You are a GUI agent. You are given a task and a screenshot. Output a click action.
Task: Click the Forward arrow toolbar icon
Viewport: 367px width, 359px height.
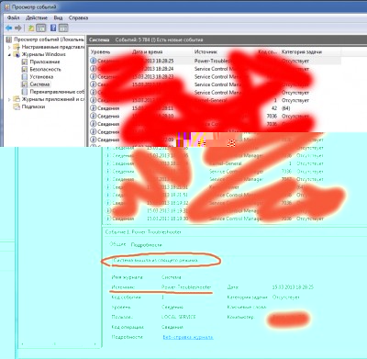tap(18, 28)
